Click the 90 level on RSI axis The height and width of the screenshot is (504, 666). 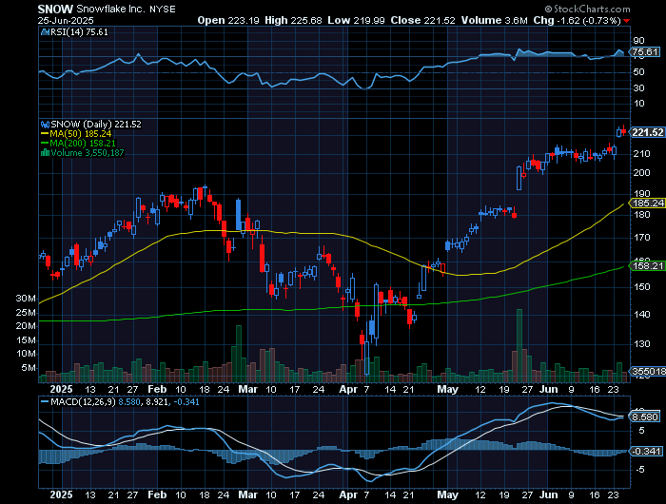[x=638, y=41]
